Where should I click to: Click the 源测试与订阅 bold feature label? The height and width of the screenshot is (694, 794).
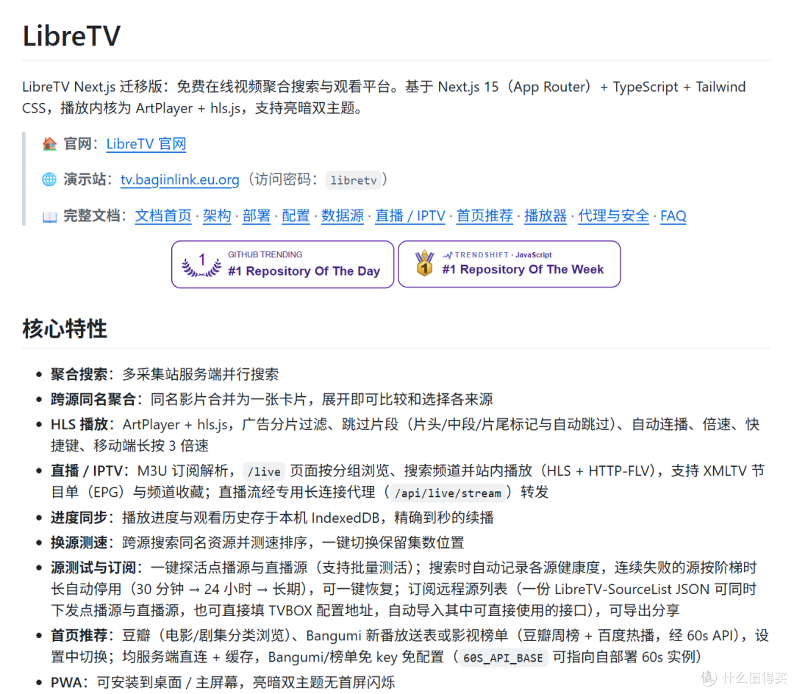[x=93, y=568]
